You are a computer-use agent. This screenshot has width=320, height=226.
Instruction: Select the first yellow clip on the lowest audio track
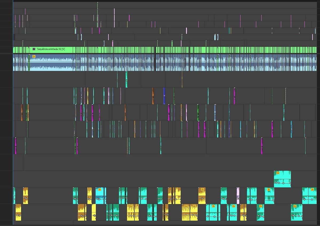(18, 212)
